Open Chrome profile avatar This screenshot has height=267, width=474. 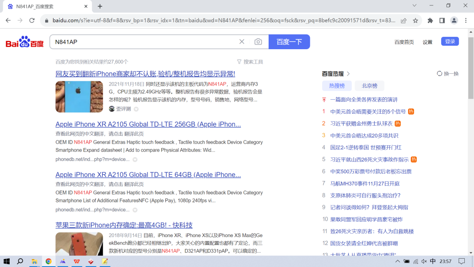coord(454,21)
